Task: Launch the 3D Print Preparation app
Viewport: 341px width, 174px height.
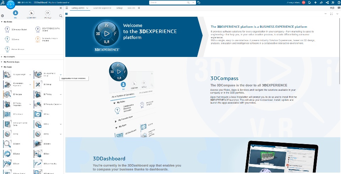Action: pyautogui.click(x=7, y=104)
